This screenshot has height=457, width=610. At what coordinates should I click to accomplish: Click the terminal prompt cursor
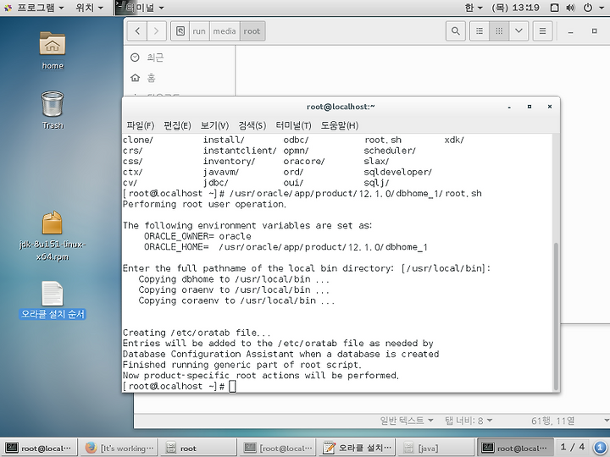[232, 386]
